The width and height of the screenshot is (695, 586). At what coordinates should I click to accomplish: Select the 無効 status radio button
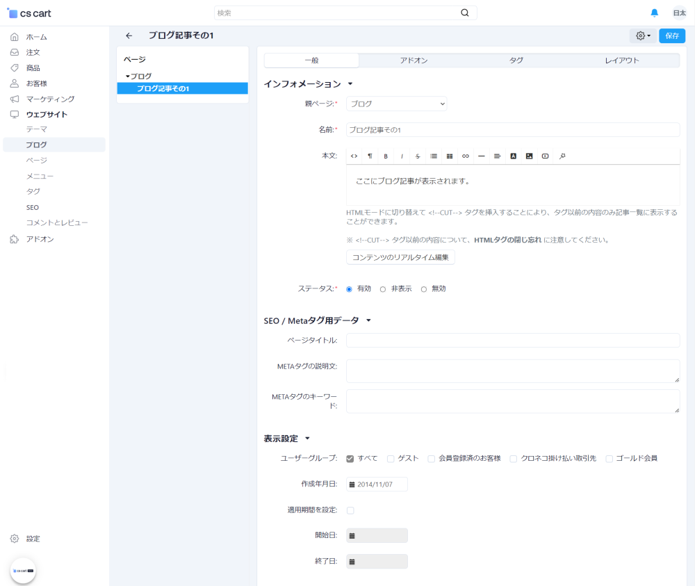(424, 289)
